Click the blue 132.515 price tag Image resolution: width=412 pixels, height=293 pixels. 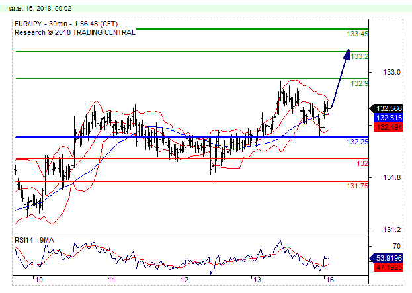[388, 118]
